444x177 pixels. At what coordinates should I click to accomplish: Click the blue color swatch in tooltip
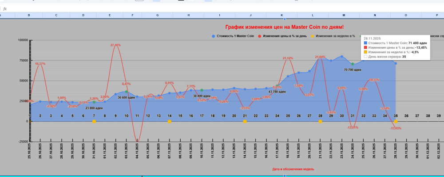tap(365, 43)
